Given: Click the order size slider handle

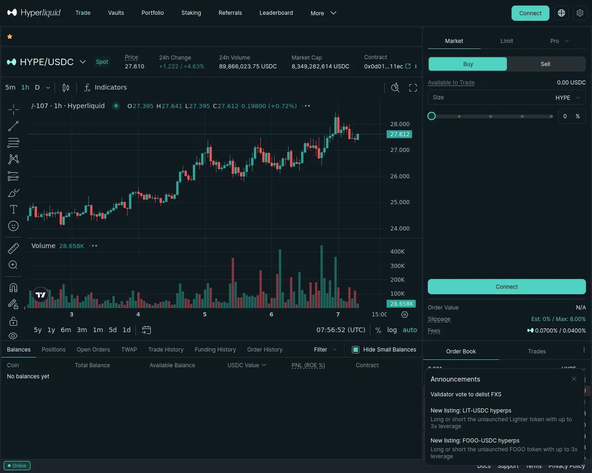Looking at the screenshot, I should click(x=432, y=116).
